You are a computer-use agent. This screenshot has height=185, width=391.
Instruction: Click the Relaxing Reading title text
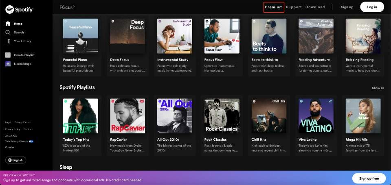(360, 60)
